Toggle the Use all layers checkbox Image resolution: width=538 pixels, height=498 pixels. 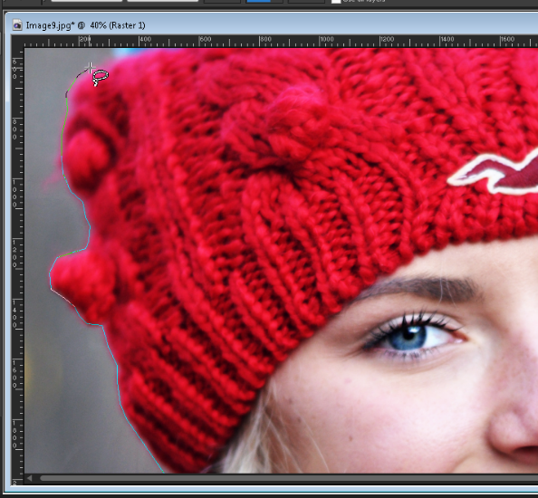click(336, 2)
